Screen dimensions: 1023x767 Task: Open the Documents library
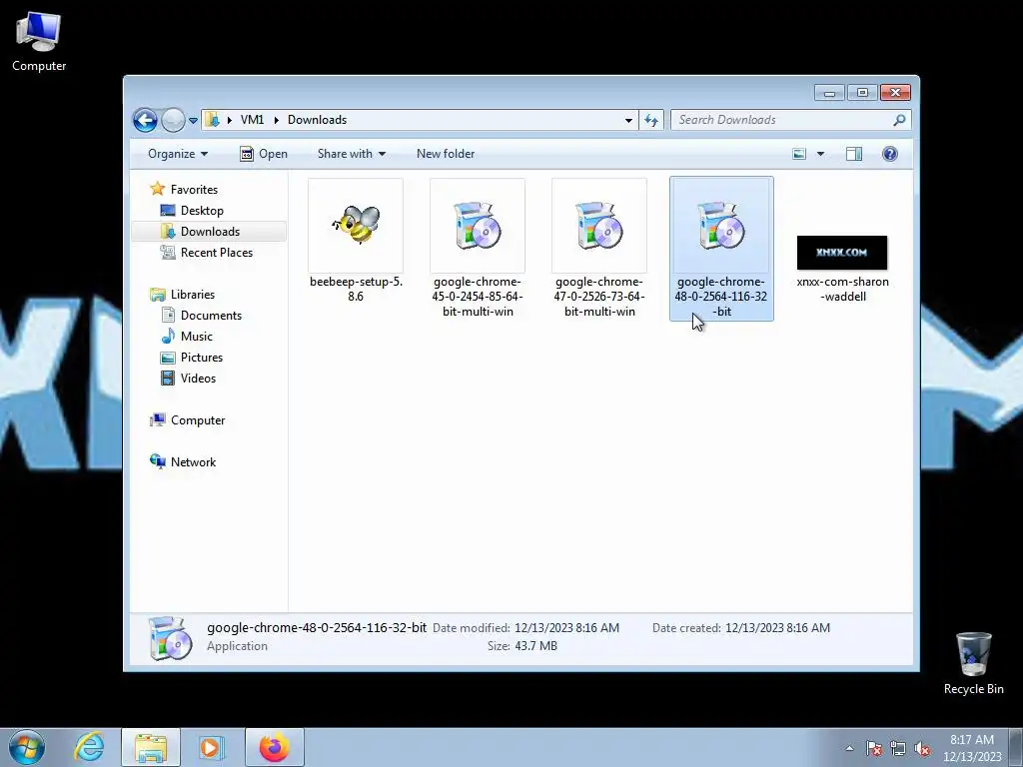click(211, 316)
